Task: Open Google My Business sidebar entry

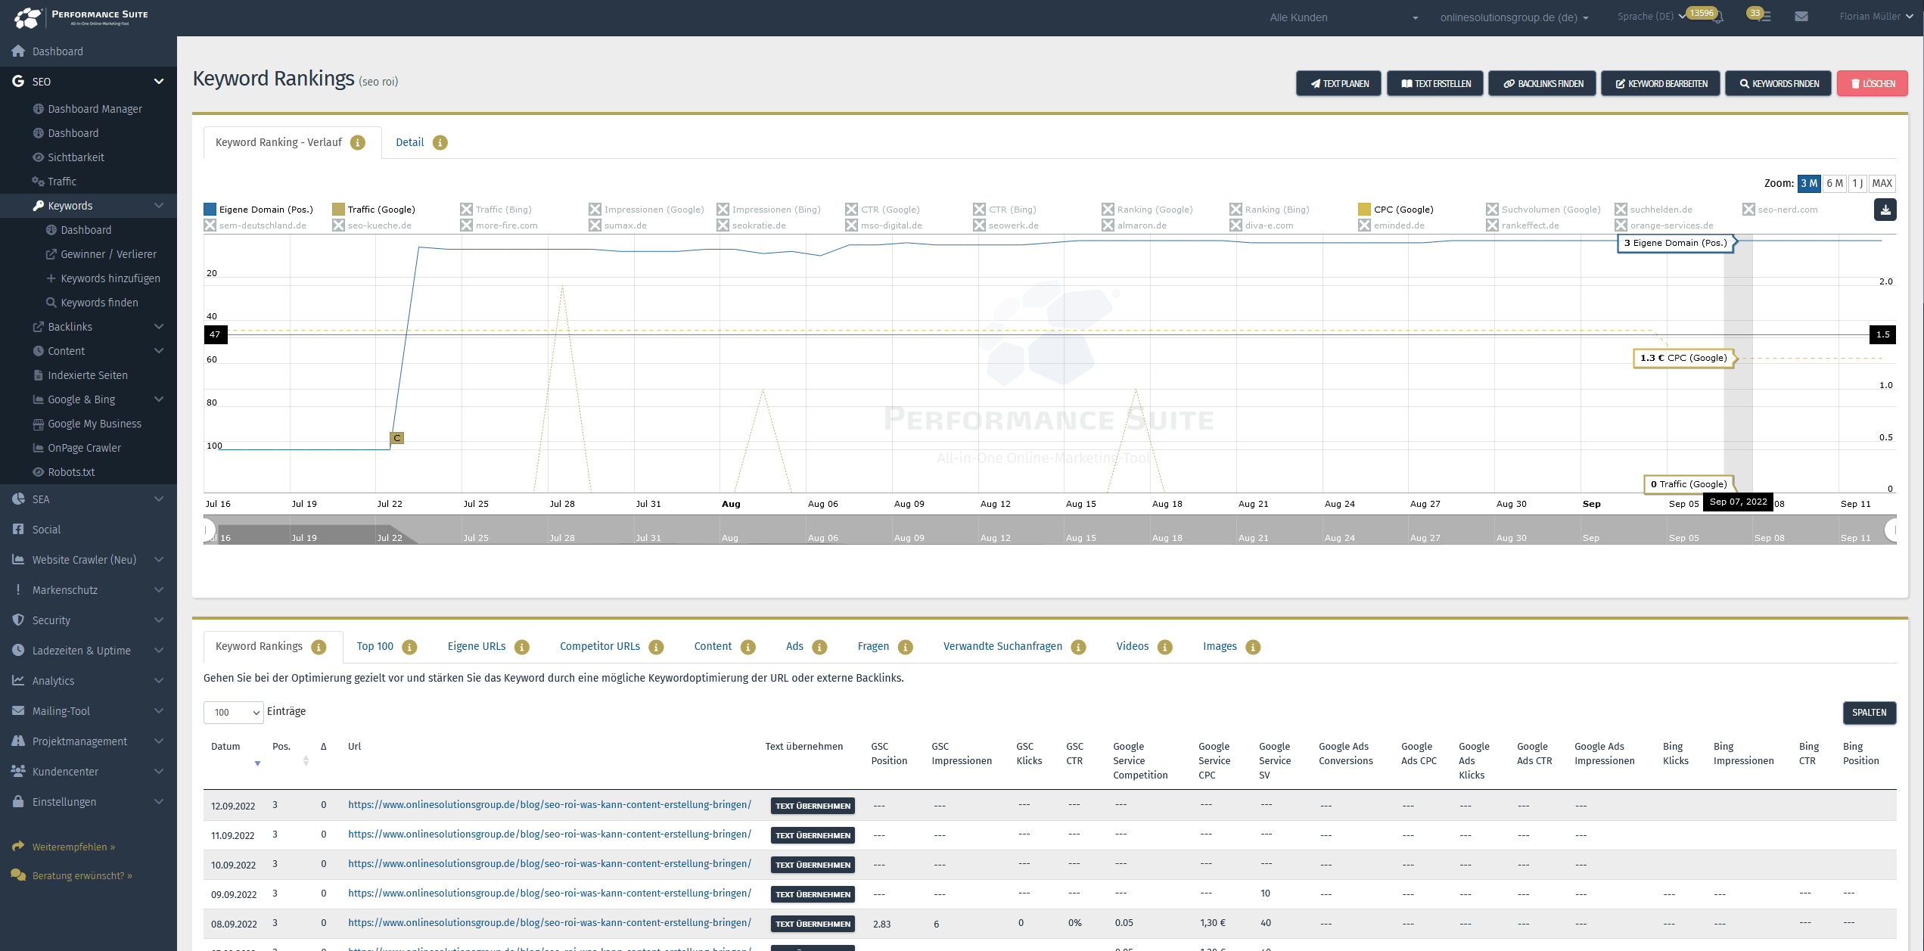Action: (95, 424)
